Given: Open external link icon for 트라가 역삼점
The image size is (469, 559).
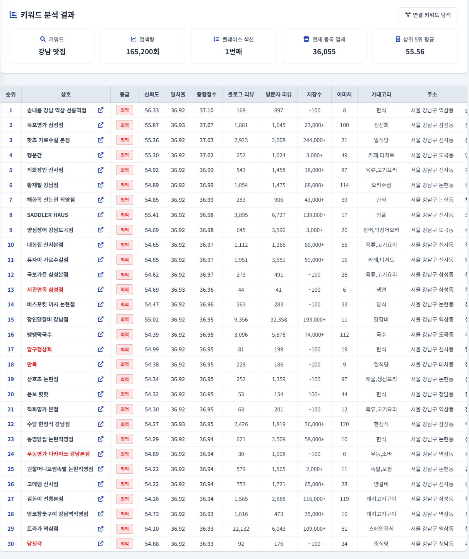Looking at the screenshot, I should [x=101, y=529].
